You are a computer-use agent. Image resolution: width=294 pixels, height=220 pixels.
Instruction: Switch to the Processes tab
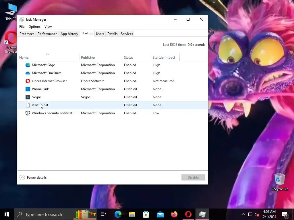(27, 34)
